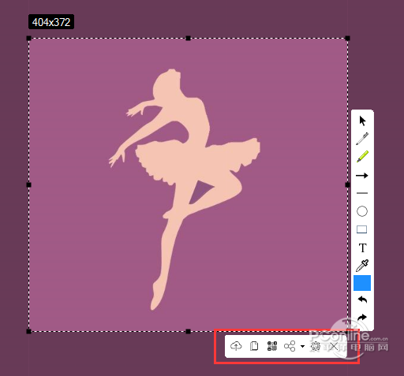Activate the text T tool
Screen dimensions: 404x376
click(x=362, y=248)
